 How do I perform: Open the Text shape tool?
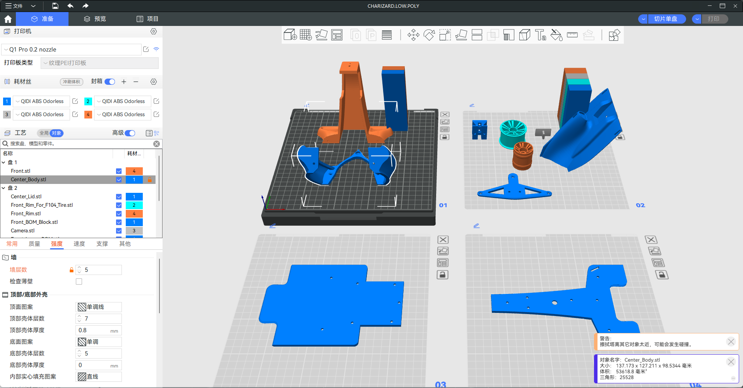[x=541, y=35]
